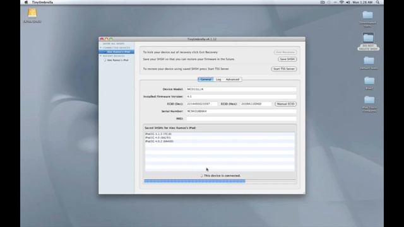404x227 pixels.
Task: Click the Exit Recovery button
Action: tap(285, 52)
